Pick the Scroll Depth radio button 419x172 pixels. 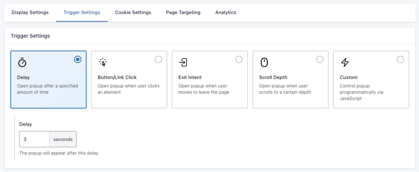point(320,60)
